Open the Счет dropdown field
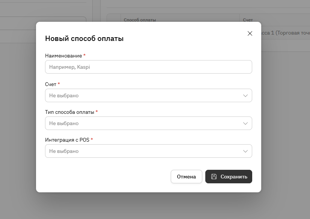The width and height of the screenshot is (310, 219). click(143, 95)
